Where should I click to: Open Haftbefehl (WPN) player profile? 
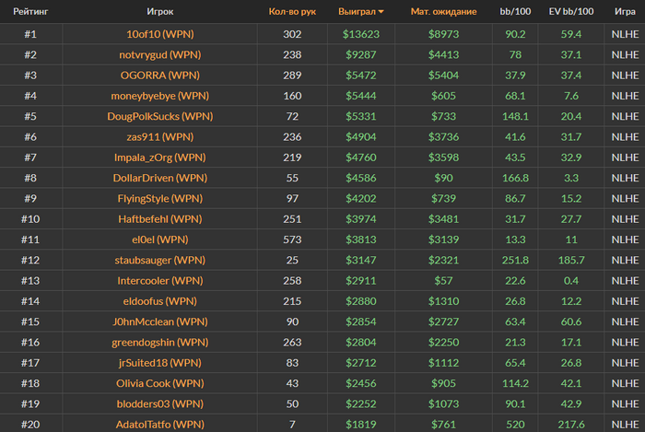pyautogui.click(x=160, y=219)
